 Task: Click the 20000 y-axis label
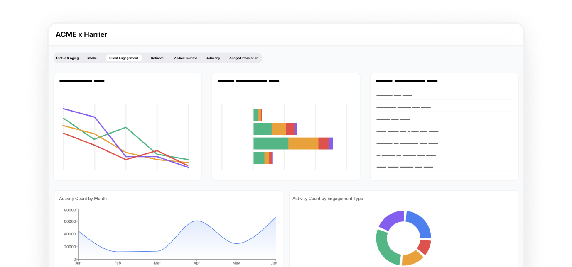pos(70,247)
